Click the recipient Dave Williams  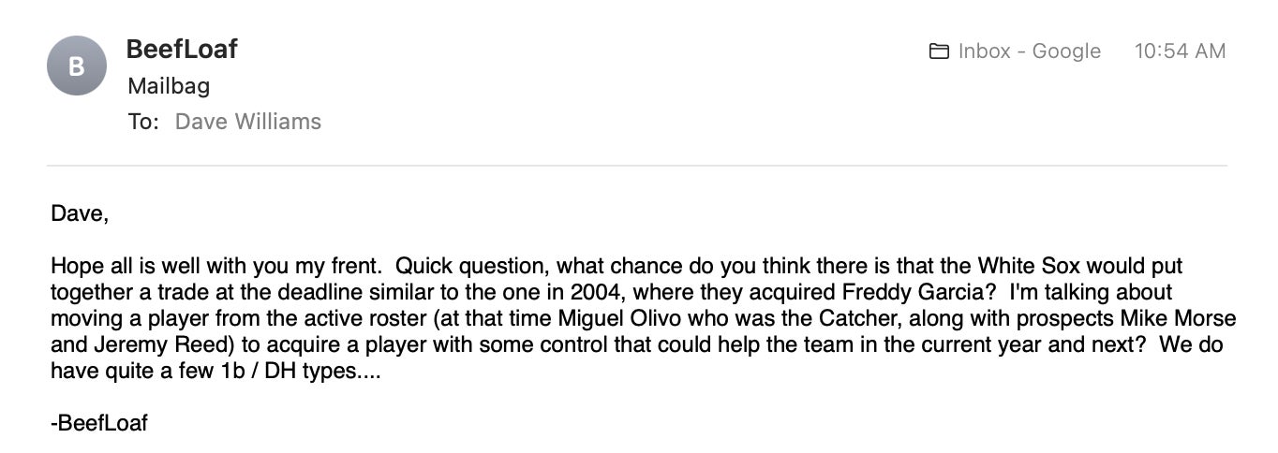tap(248, 122)
